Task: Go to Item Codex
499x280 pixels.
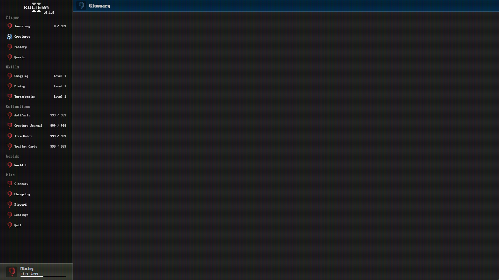Action: 36,136
